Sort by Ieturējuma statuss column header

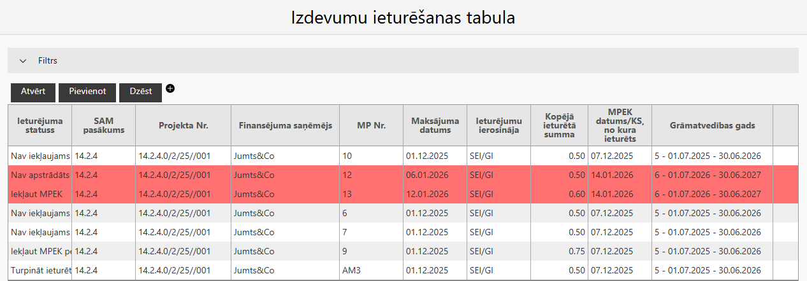[40, 125]
